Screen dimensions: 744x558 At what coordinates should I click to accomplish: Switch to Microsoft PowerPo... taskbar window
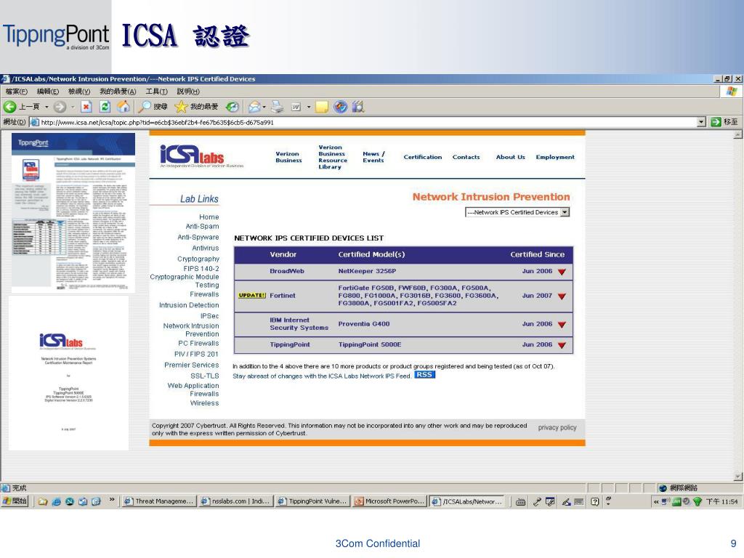pyautogui.click(x=390, y=501)
